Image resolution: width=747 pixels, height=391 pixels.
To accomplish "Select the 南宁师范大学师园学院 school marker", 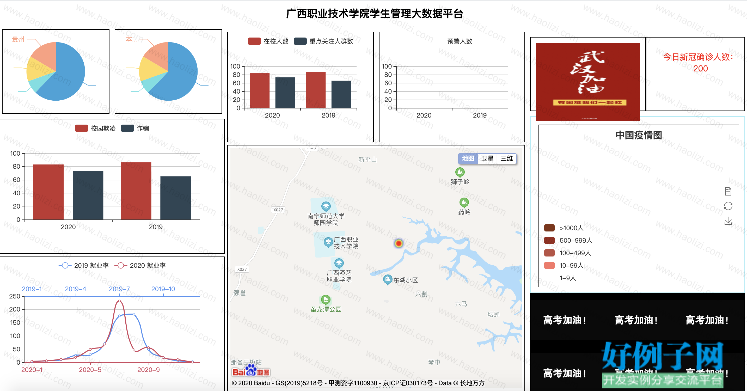I will click(326, 206).
